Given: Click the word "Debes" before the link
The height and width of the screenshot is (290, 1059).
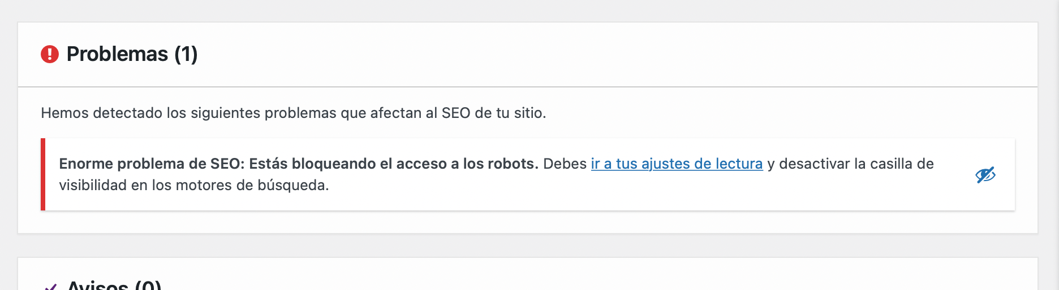Looking at the screenshot, I should (565, 164).
